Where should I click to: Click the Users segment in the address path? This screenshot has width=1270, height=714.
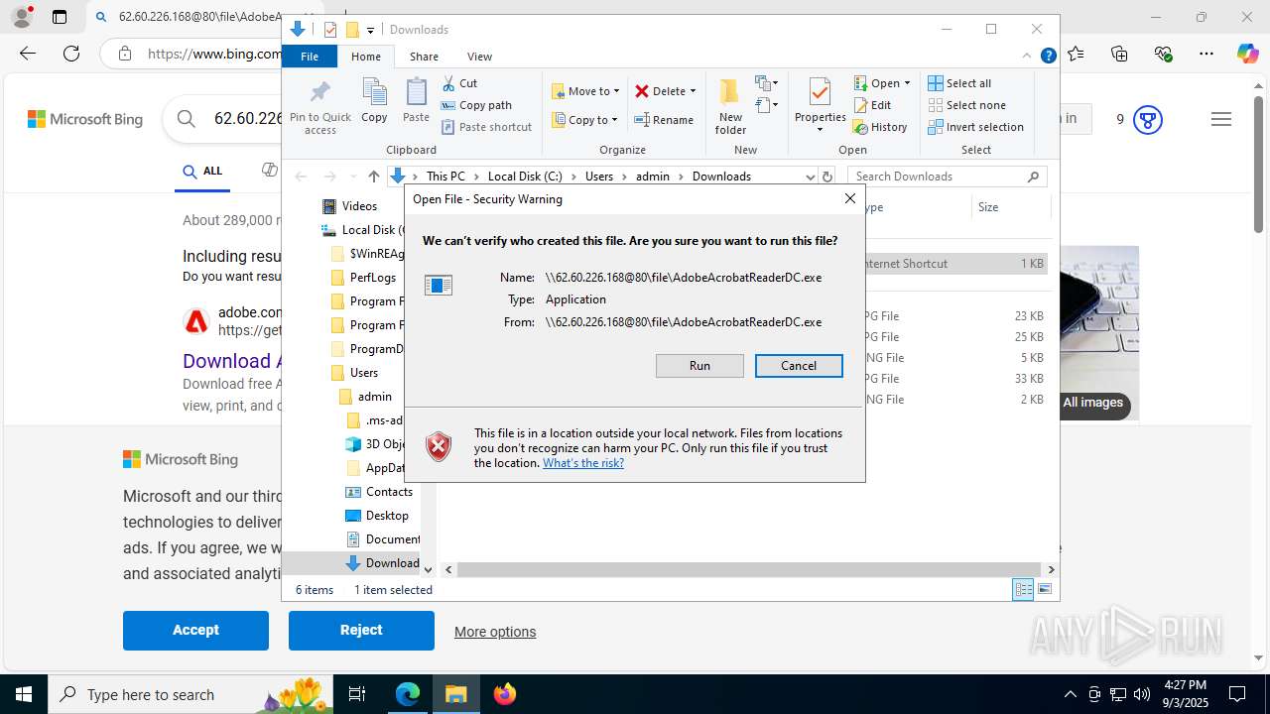click(x=599, y=177)
